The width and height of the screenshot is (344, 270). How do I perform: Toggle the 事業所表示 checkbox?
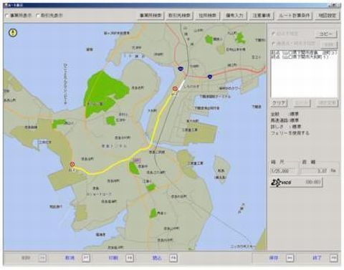pos(7,16)
